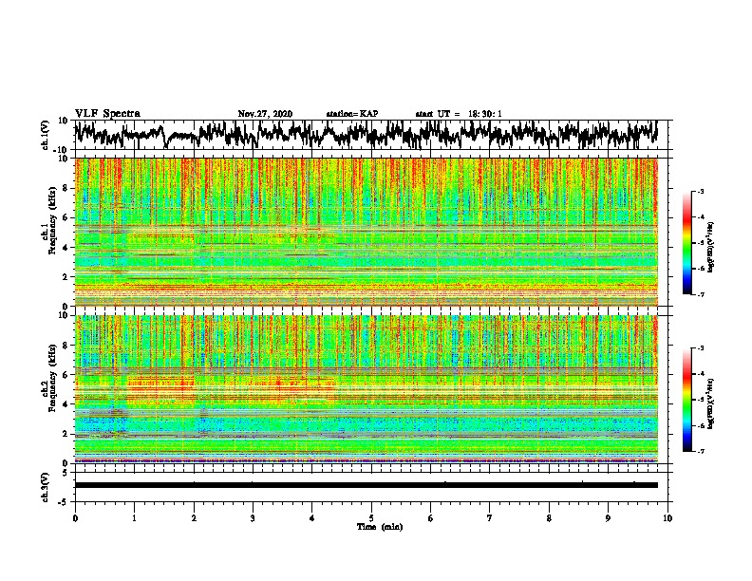This screenshot has width=752, height=581.
Task: Click the '-5' tick of ch.3(V) axis
Action: click(x=64, y=502)
